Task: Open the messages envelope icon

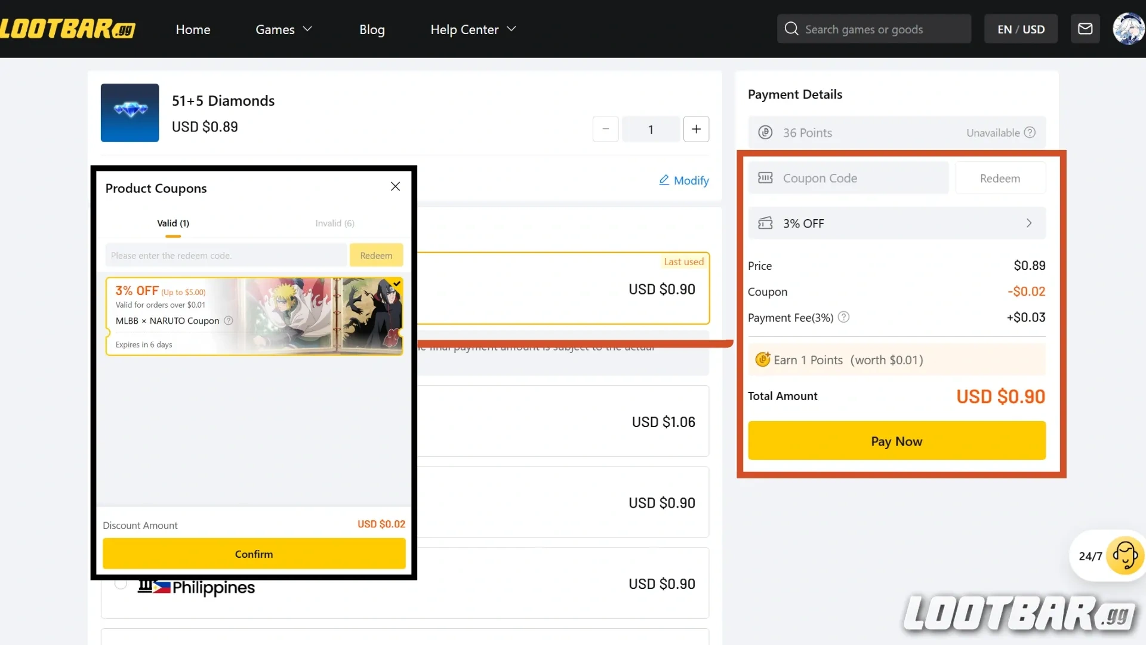Action: click(1085, 29)
